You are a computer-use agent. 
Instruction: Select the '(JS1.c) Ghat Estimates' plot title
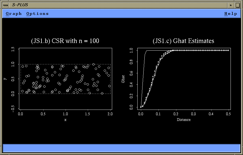183,41
